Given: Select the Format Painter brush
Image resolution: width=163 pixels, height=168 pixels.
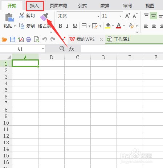Looking at the screenshot, I should [44, 17].
